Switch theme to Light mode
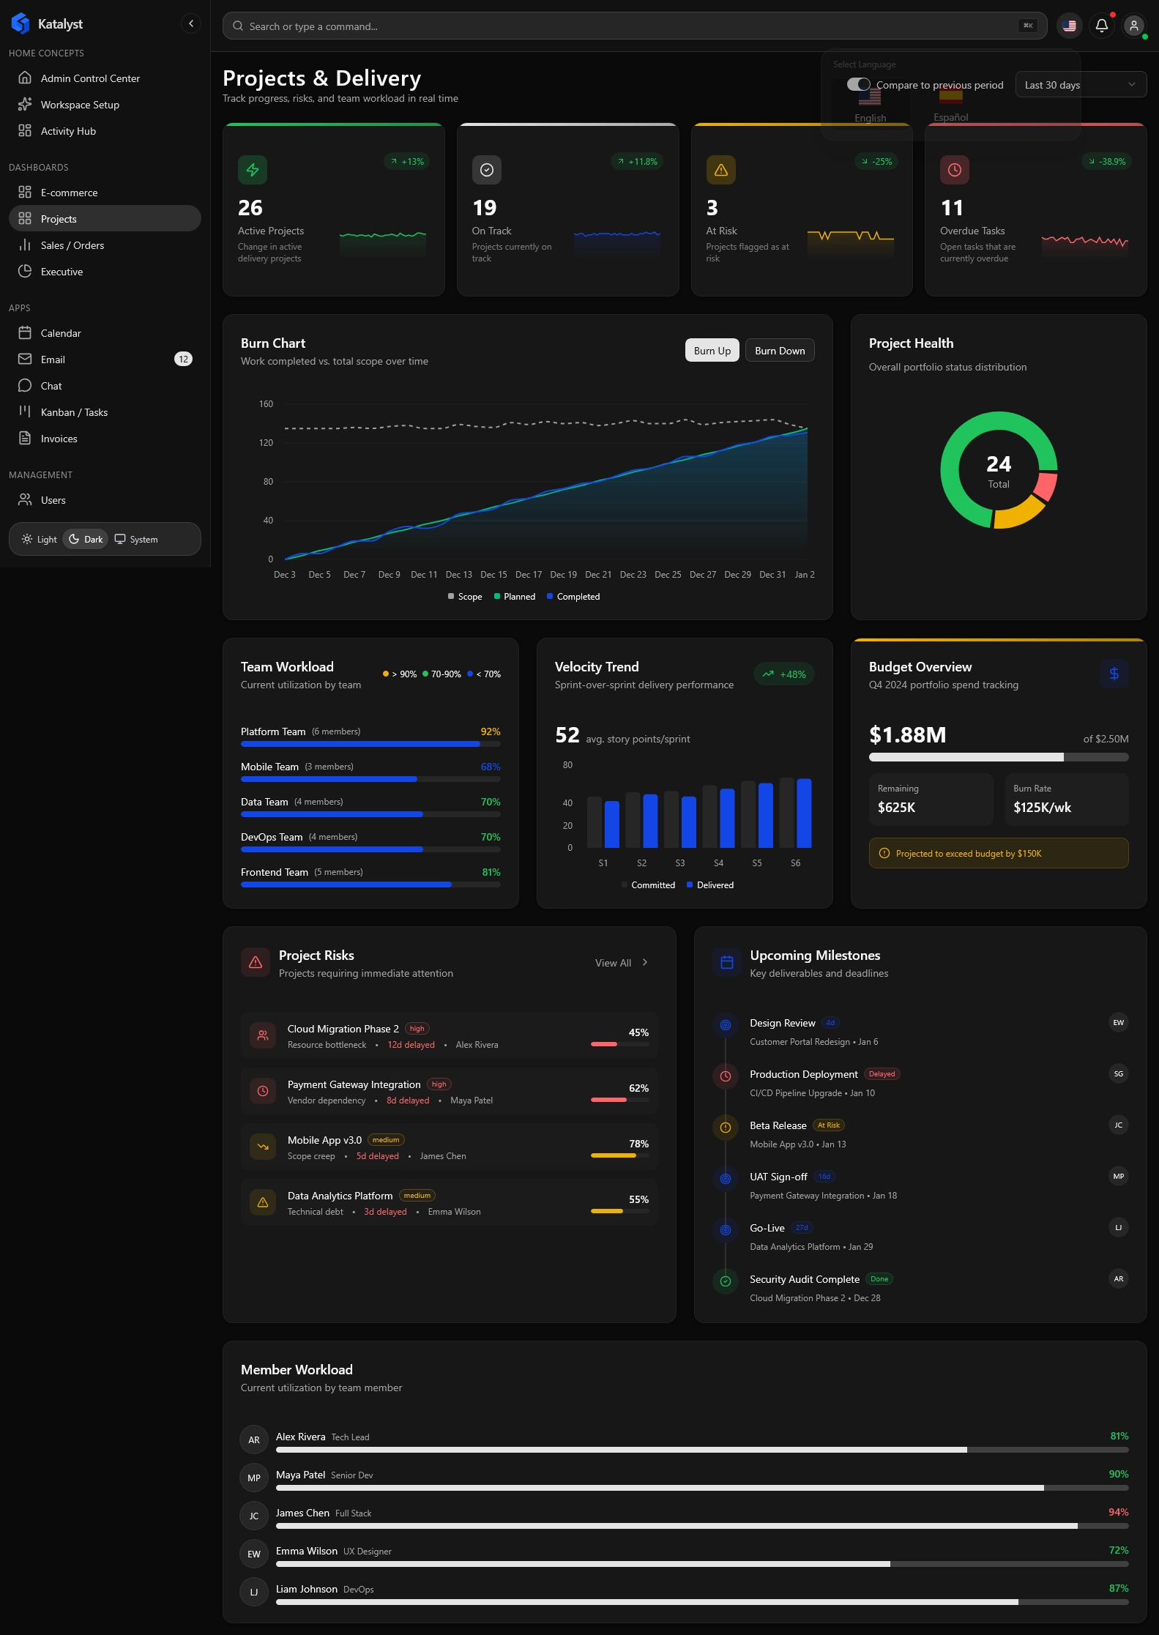 point(40,540)
